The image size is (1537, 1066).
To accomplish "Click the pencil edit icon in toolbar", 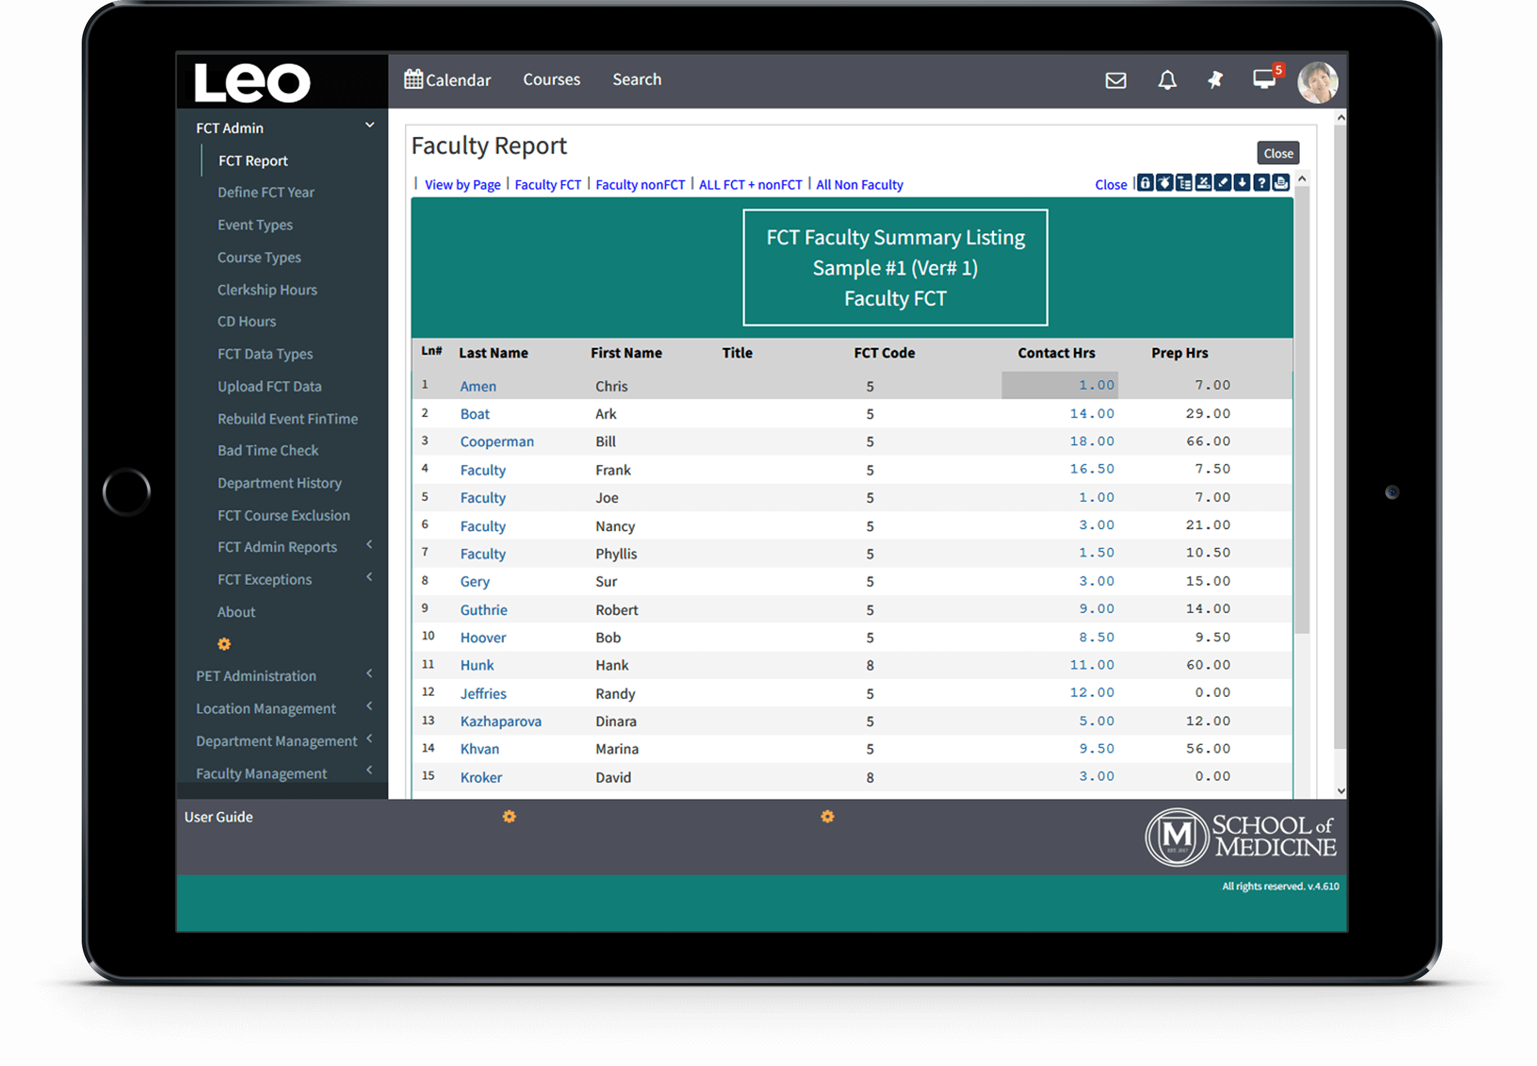I will point(1223,183).
